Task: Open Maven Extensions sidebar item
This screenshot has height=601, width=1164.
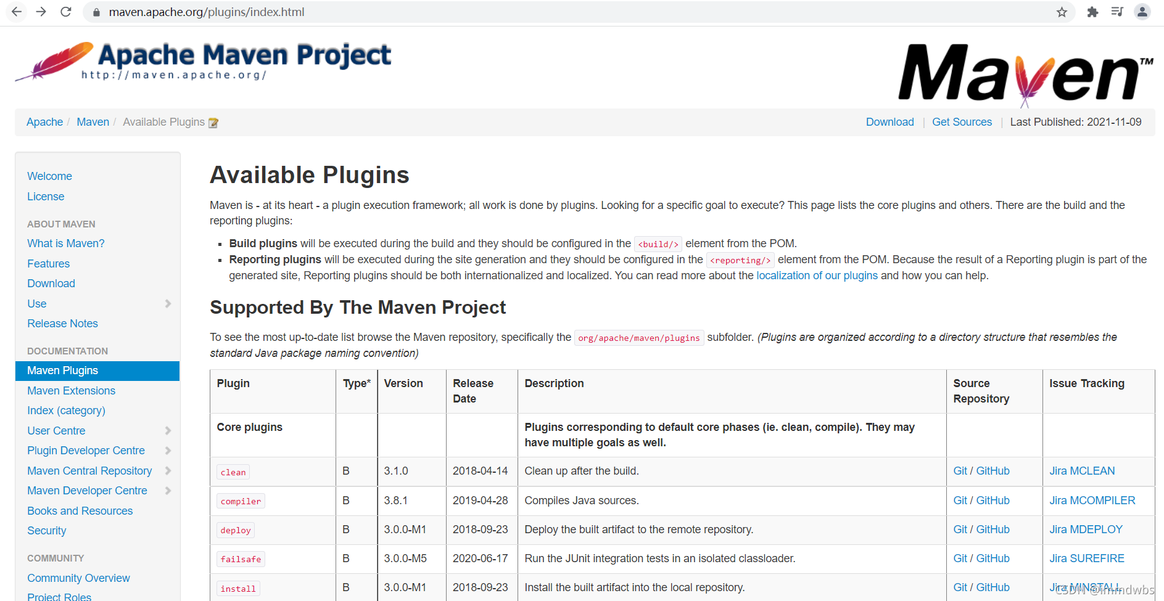Action: coord(71,391)
